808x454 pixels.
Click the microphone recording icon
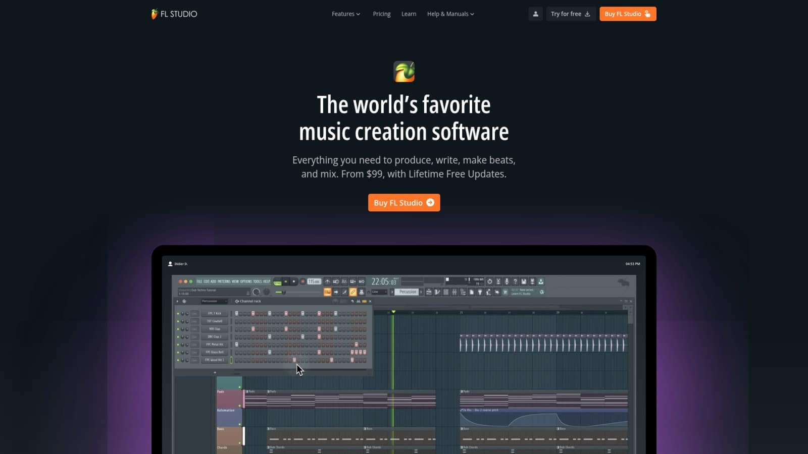(x=507, y=281)
